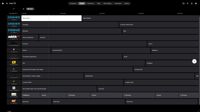Viewport: 200px width, 112px height.
Task: Open the settings gear icon
Action: 196,3
